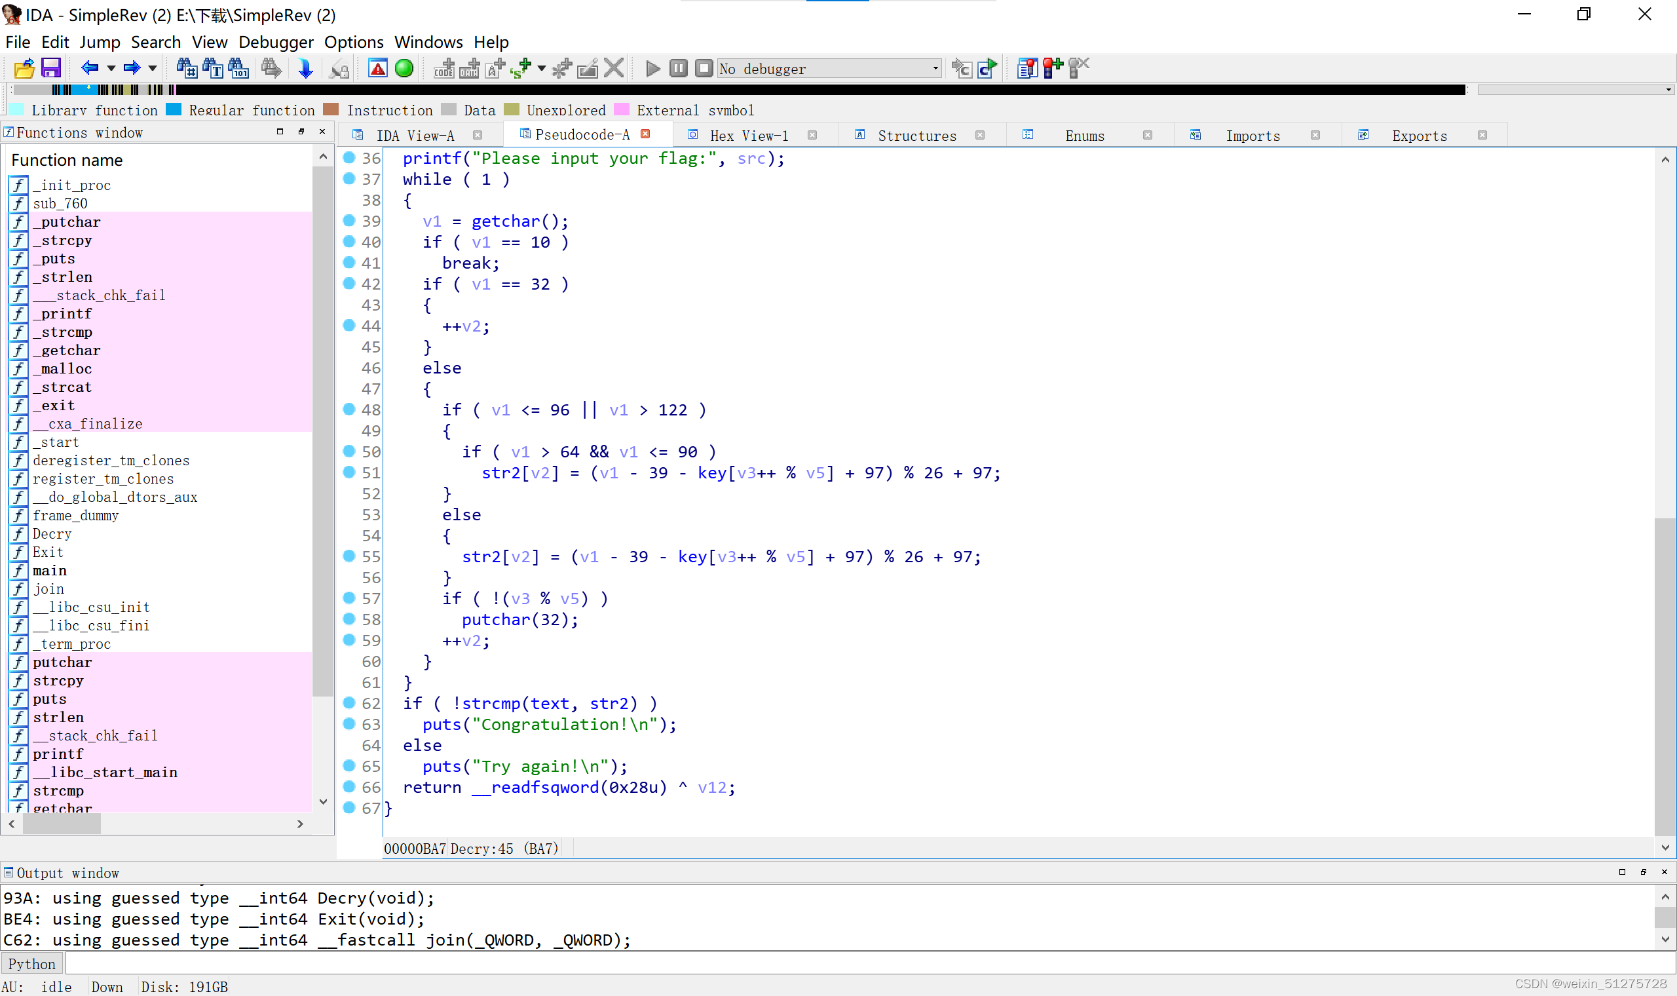Jump back with the blue left arrow
Image resolution: width=1677 pixels, height=996 pixels.
pos(90,68)
